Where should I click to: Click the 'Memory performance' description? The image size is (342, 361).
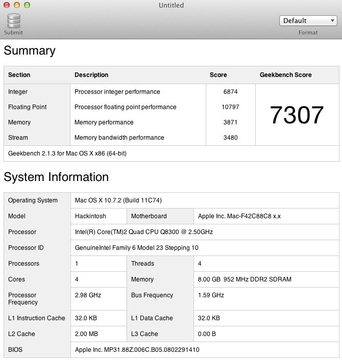pos(104,122)
